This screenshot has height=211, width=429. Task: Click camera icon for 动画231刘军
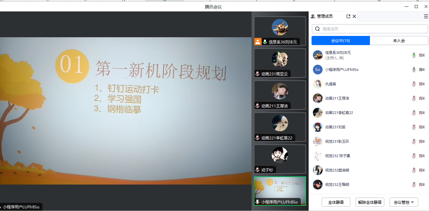pos(421,127)
